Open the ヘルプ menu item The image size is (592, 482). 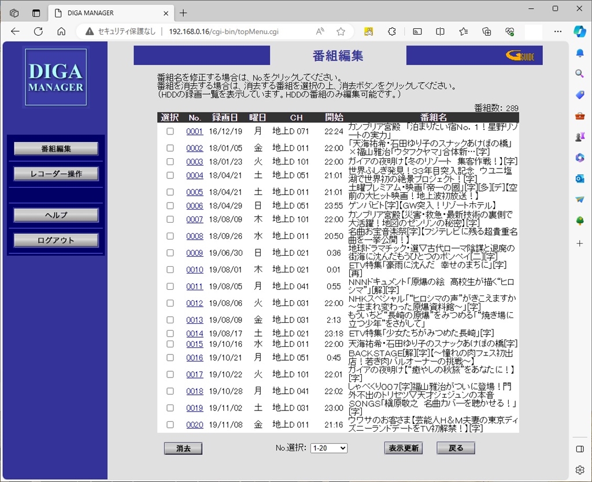click(x=56, y=215)
